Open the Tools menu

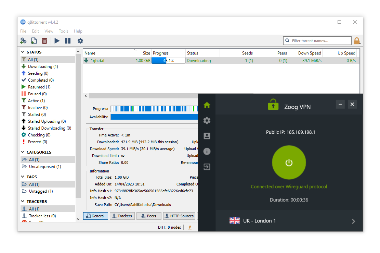[64, 31]
